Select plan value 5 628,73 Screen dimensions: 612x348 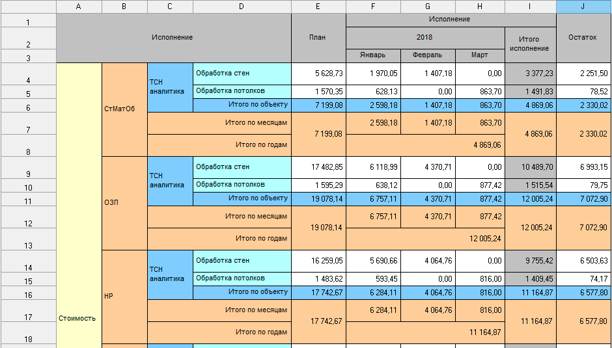click(x=318, y=74)
